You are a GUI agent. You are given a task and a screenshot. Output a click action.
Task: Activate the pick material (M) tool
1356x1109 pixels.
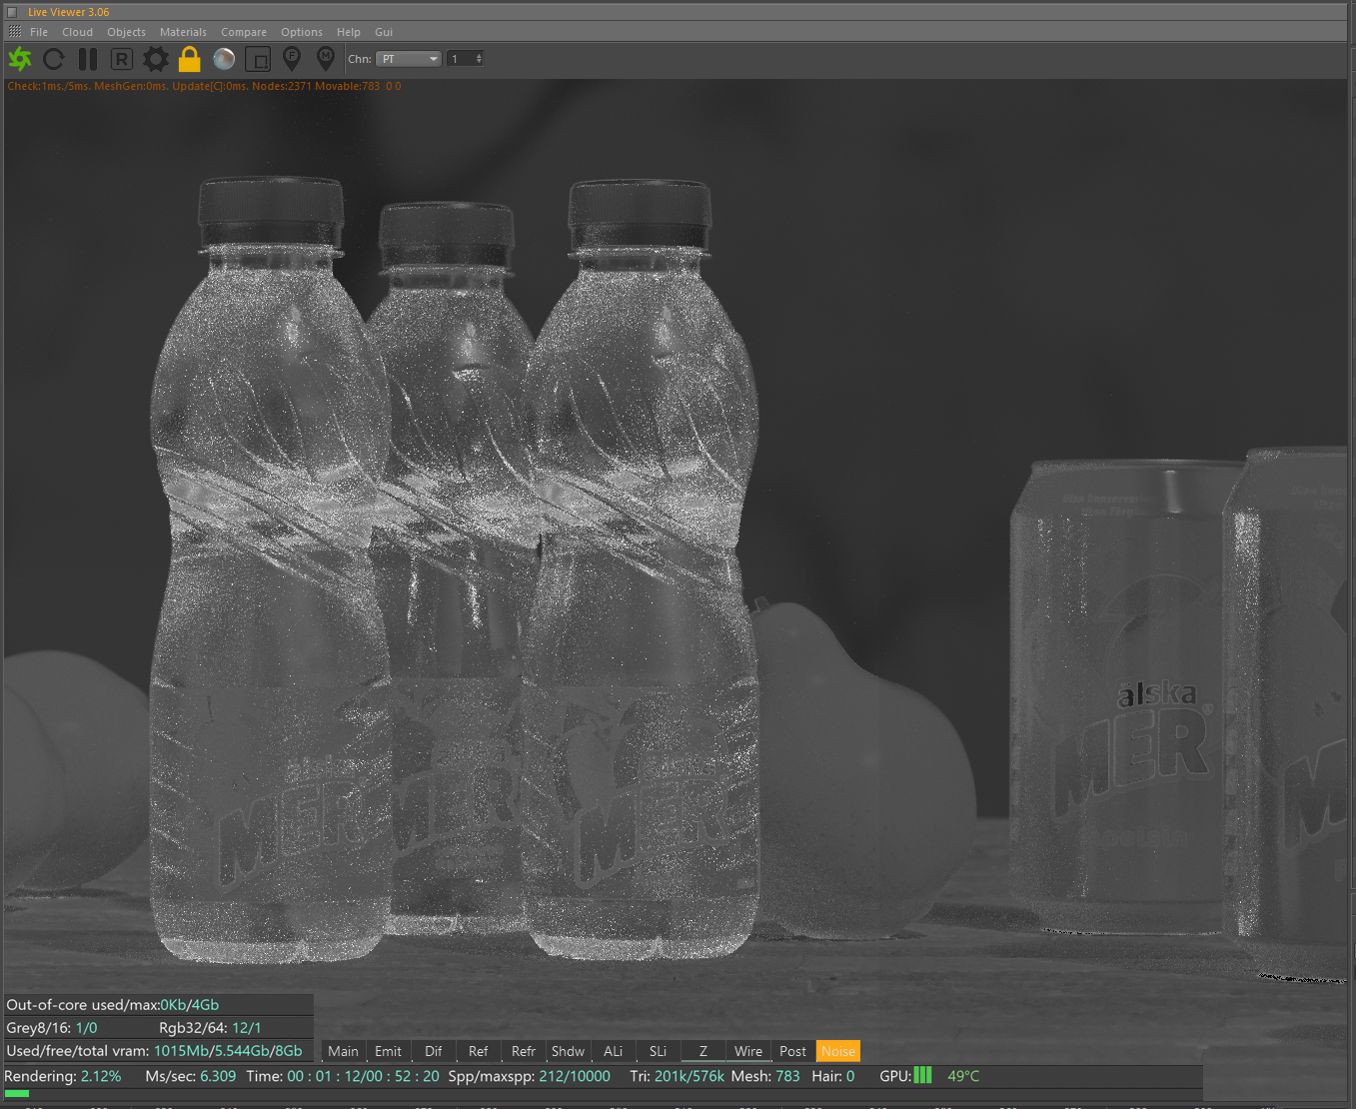(326, 59)
